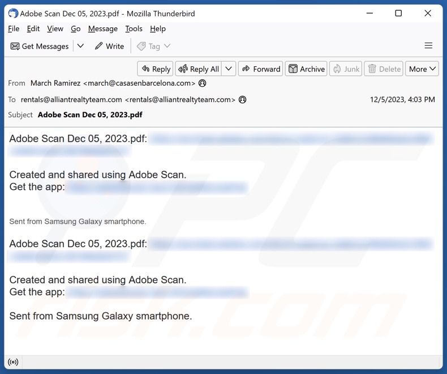Click the Thunderbird logo in title bar
447x374 pixels.
(13, 14)
